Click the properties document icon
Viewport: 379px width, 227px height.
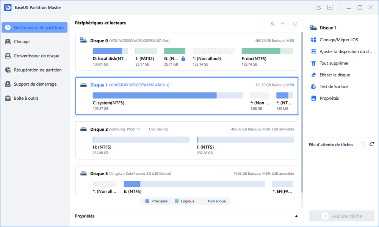(313, 98)
